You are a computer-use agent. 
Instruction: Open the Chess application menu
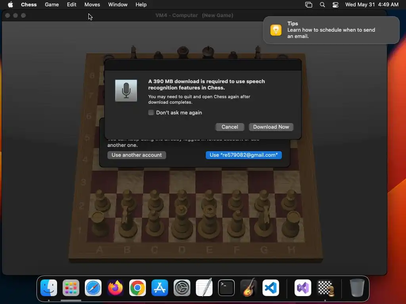29,5
